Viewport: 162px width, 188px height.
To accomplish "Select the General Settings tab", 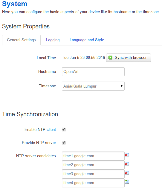I will [x=21, y=40].
